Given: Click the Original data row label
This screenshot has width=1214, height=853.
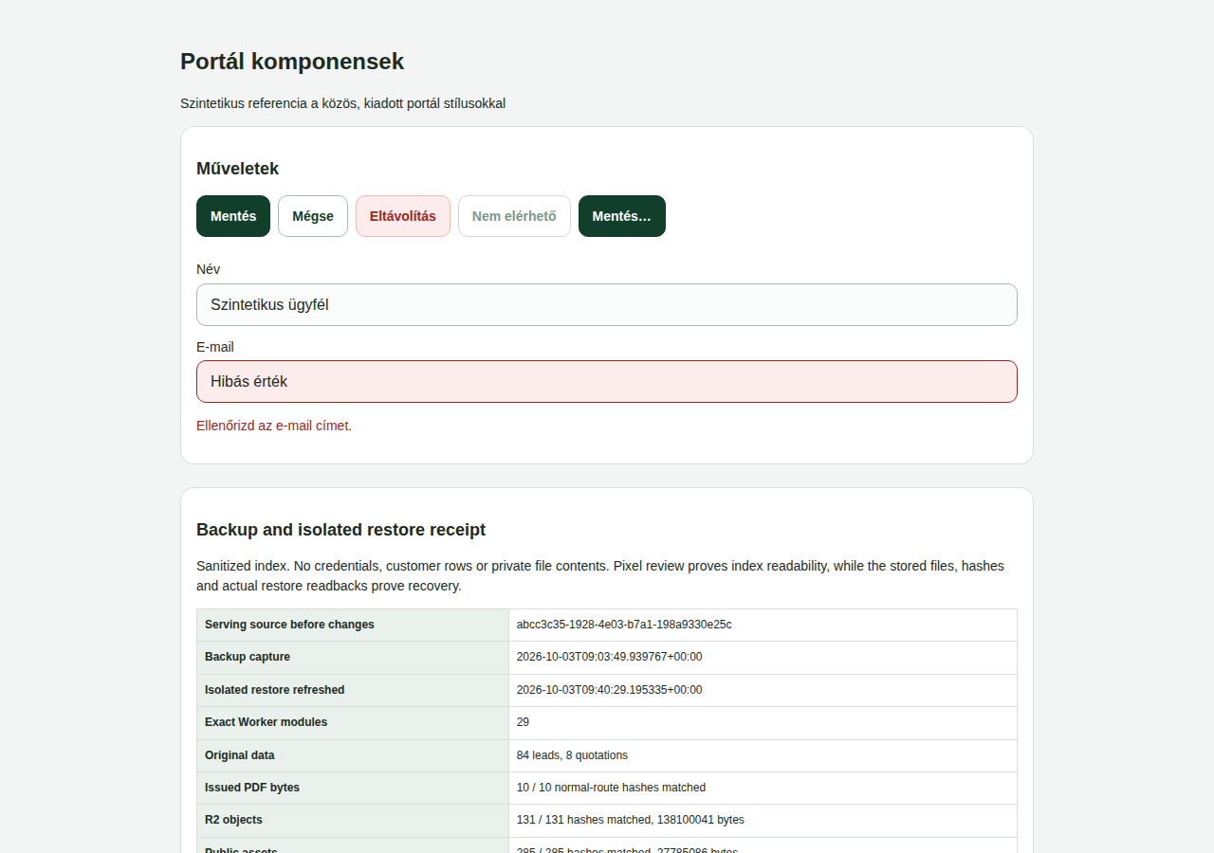Looking at the screenshot, I should pyautogui.click(x=240, y=755).
